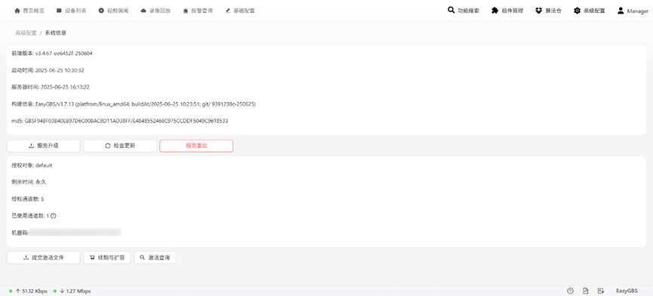The height and width of the screenshot is (296, 653).
Task: Open 功能搜索 function search
Action: (463, 11)
